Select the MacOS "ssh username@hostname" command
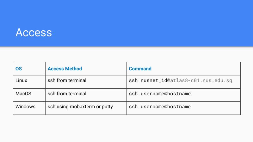 tap(160, 94)
